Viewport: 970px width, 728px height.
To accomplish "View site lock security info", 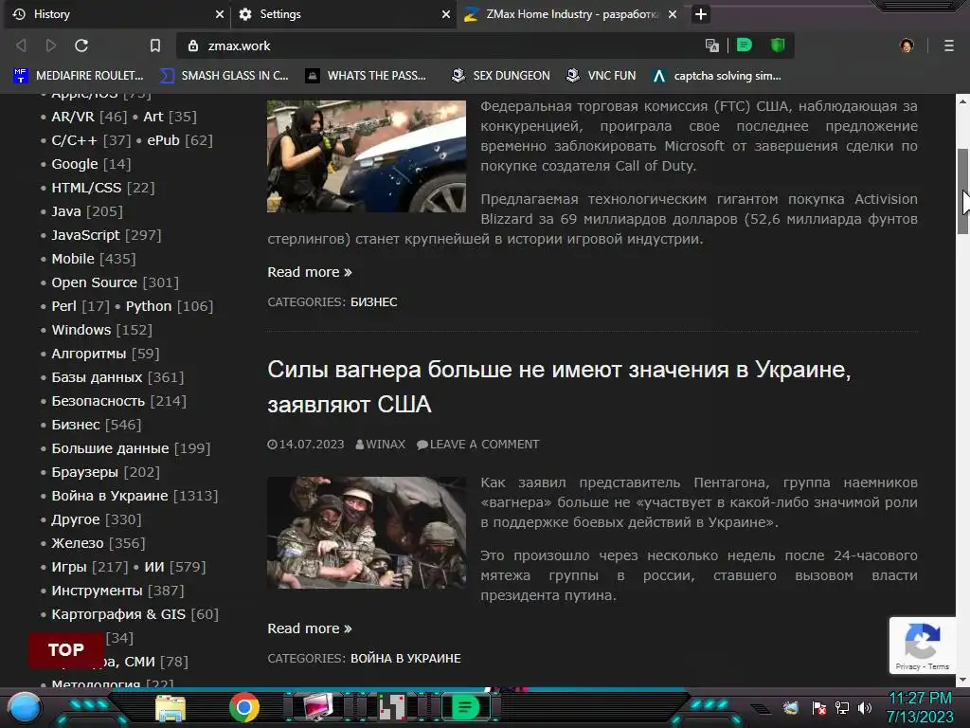I will tap(193, 45).
